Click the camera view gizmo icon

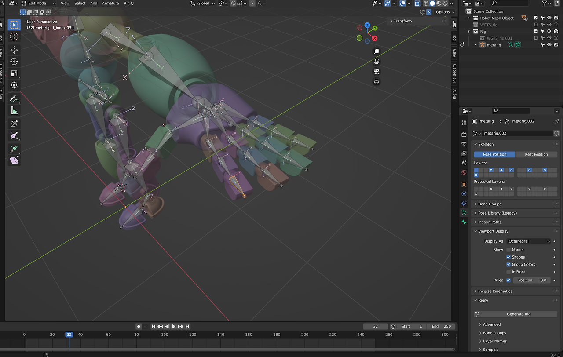pos(377,72)
